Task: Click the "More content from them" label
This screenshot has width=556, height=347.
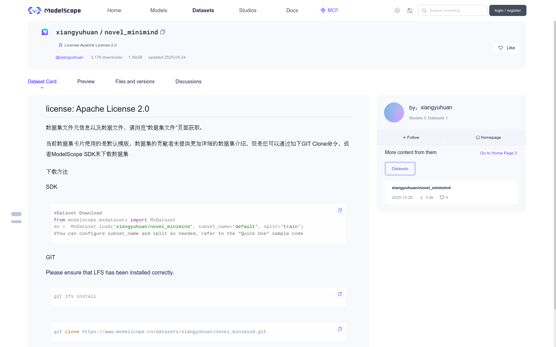Action: click(x=411, y=152)
